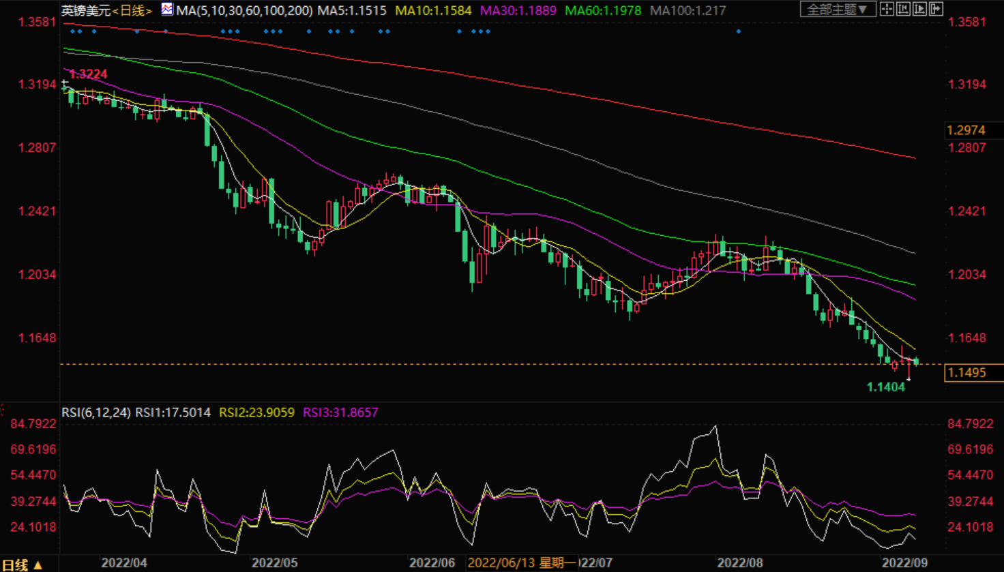Open the 日线 period menu at bottom left
This screenshot has height=572, width=1004.
22,565
